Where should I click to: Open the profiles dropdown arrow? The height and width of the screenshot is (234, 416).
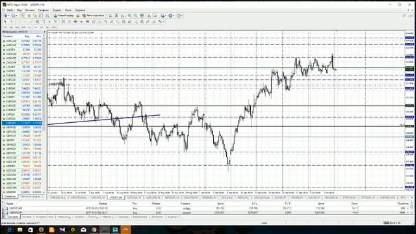click(x=16, y=16)
